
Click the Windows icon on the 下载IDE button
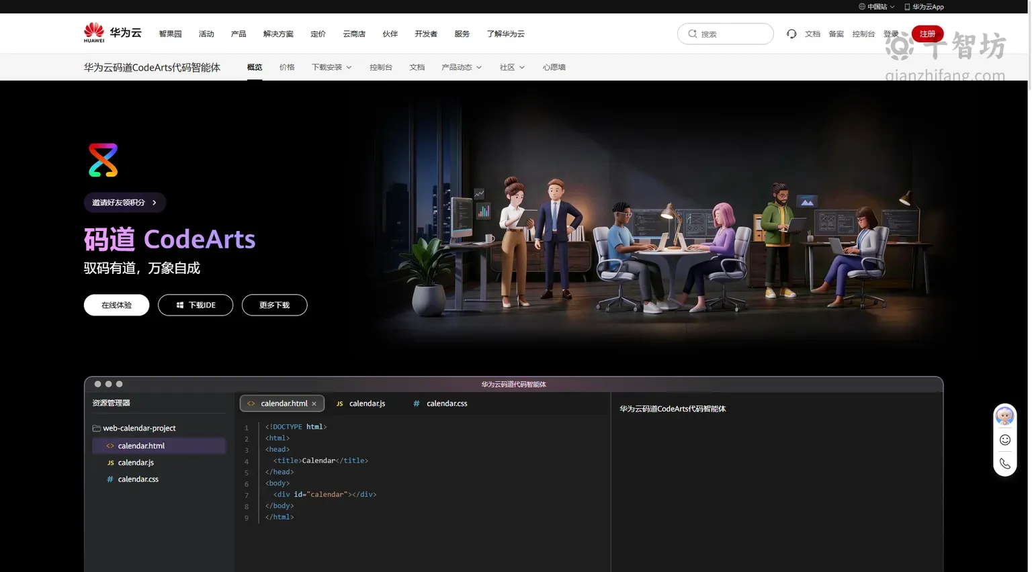tap(180, 305)
